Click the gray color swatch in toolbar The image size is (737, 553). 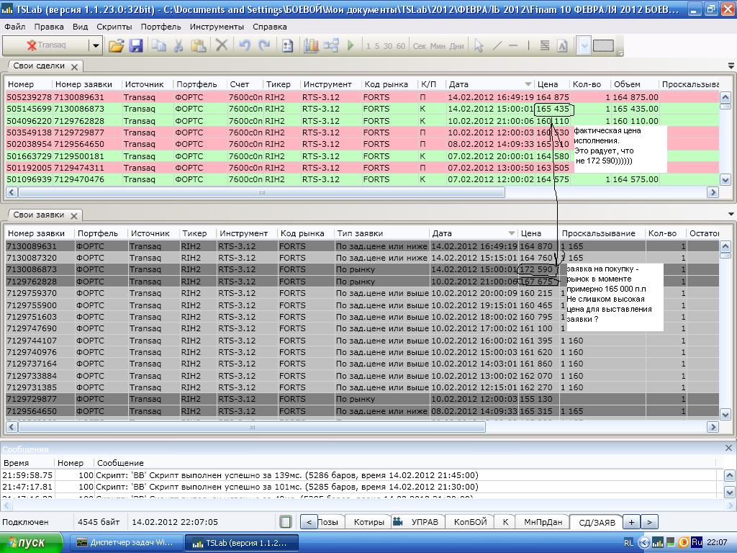pyautogui.click(x=603, y=45)
